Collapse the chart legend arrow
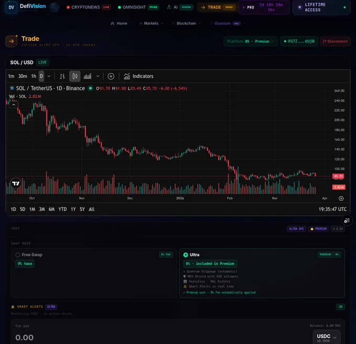Viewport: 356px width, 344px height. pos(14,105)
